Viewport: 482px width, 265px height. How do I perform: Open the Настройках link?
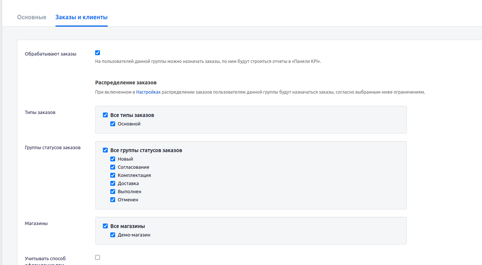click(x=148, y=92)
